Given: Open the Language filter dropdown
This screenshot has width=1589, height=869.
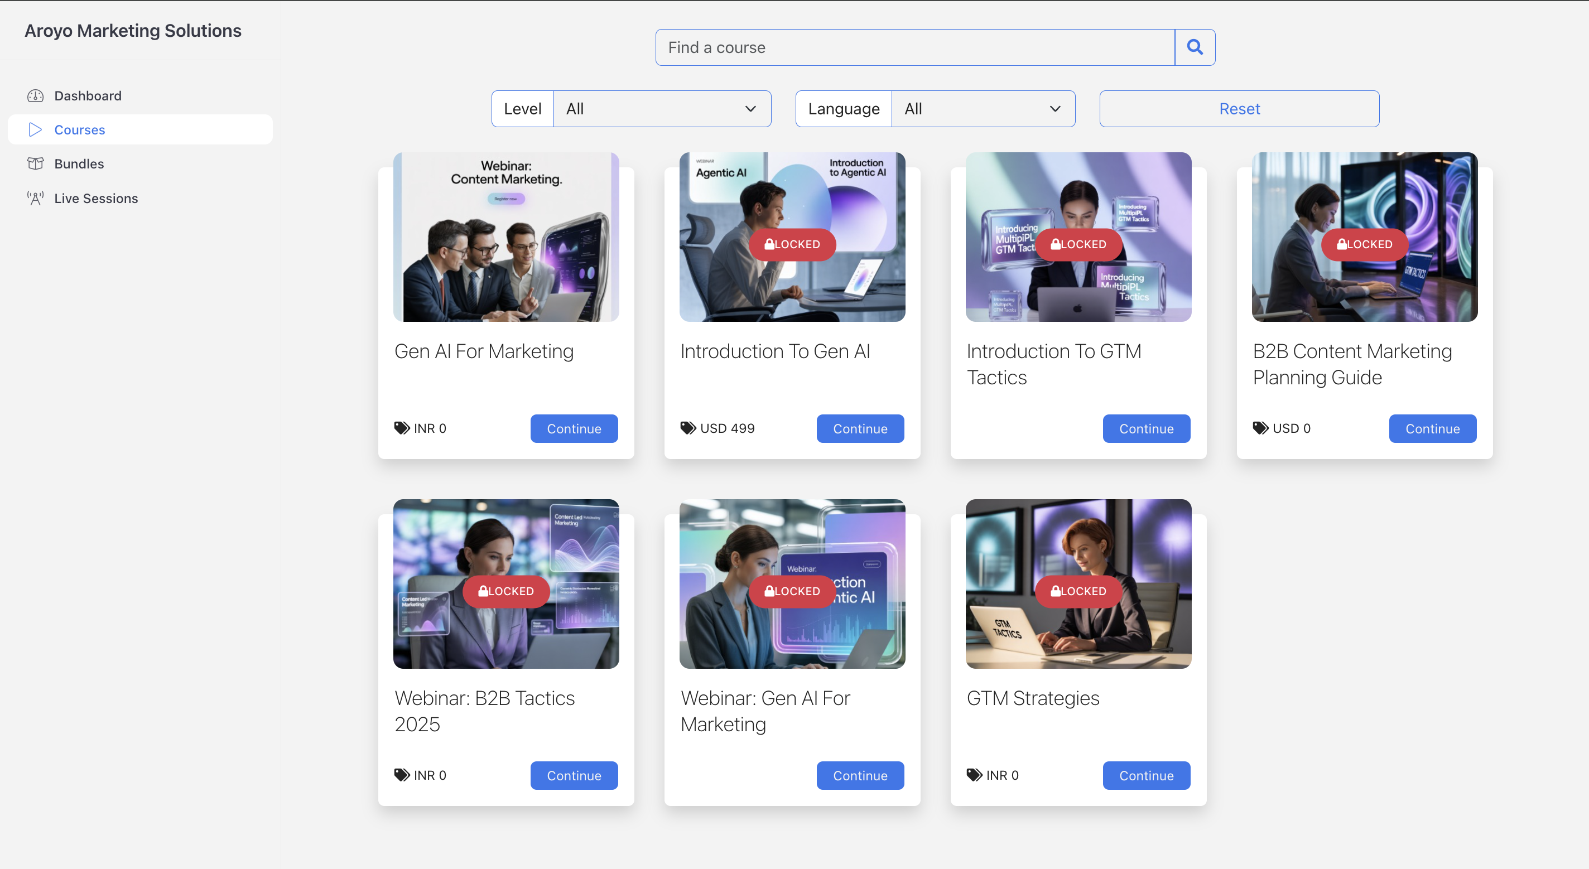Looking at the screenshot, I should click(x=983, y=109).
